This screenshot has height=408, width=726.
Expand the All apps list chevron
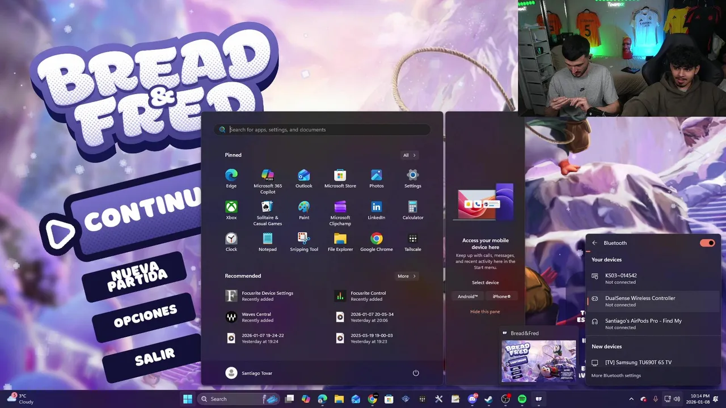tap(410, 155)
